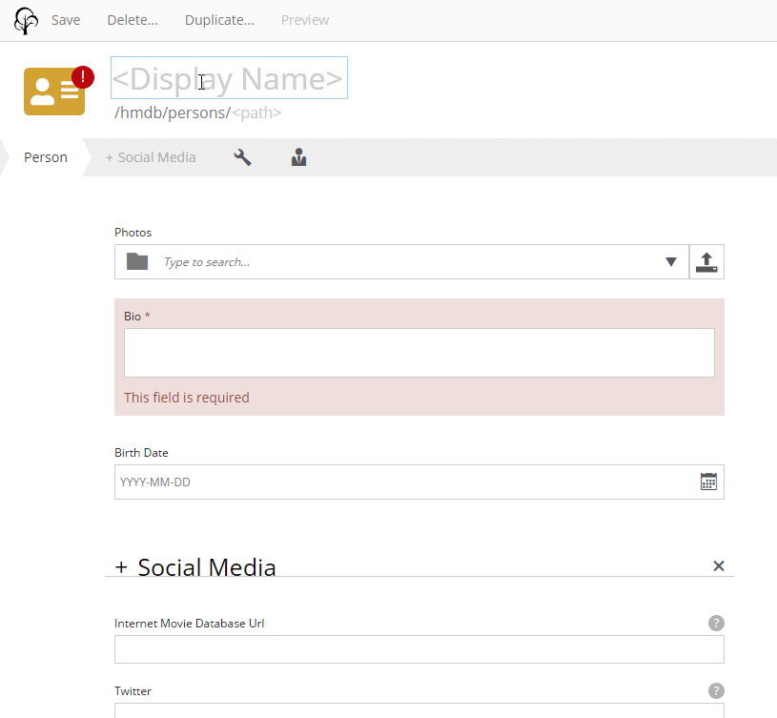Click the Preview toolbar button
Viewport: 777px width, 718px height.
point(305,20)
